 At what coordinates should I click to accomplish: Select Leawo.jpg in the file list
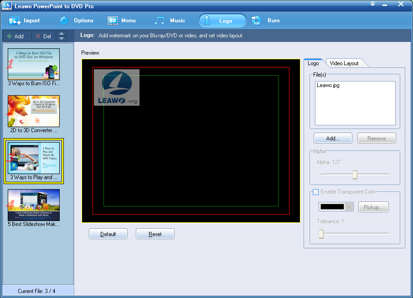(328, 85)
